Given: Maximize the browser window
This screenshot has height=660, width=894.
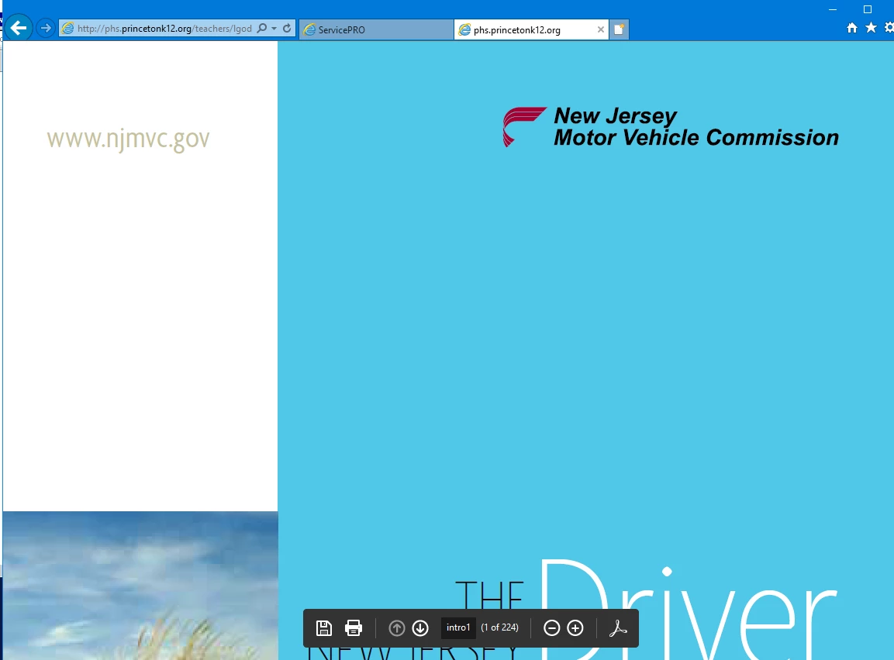Looking at the screenshot, I should pos(868,9).
